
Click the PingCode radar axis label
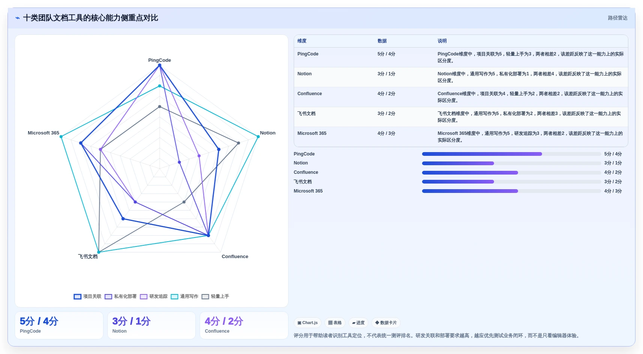(x=159, y=60)
